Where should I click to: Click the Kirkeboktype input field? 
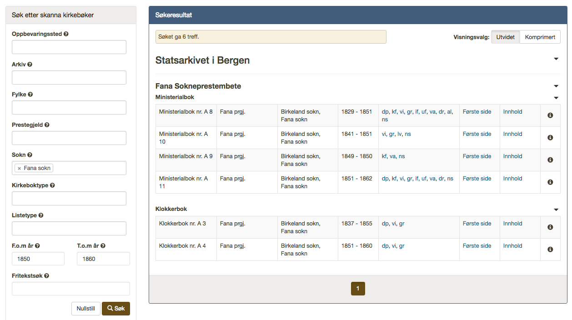tap(69, 198)
